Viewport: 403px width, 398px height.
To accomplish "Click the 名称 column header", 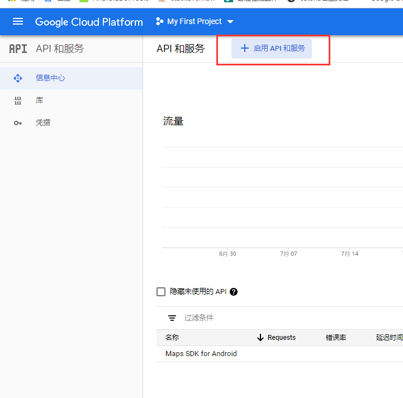I will (172, 337).
